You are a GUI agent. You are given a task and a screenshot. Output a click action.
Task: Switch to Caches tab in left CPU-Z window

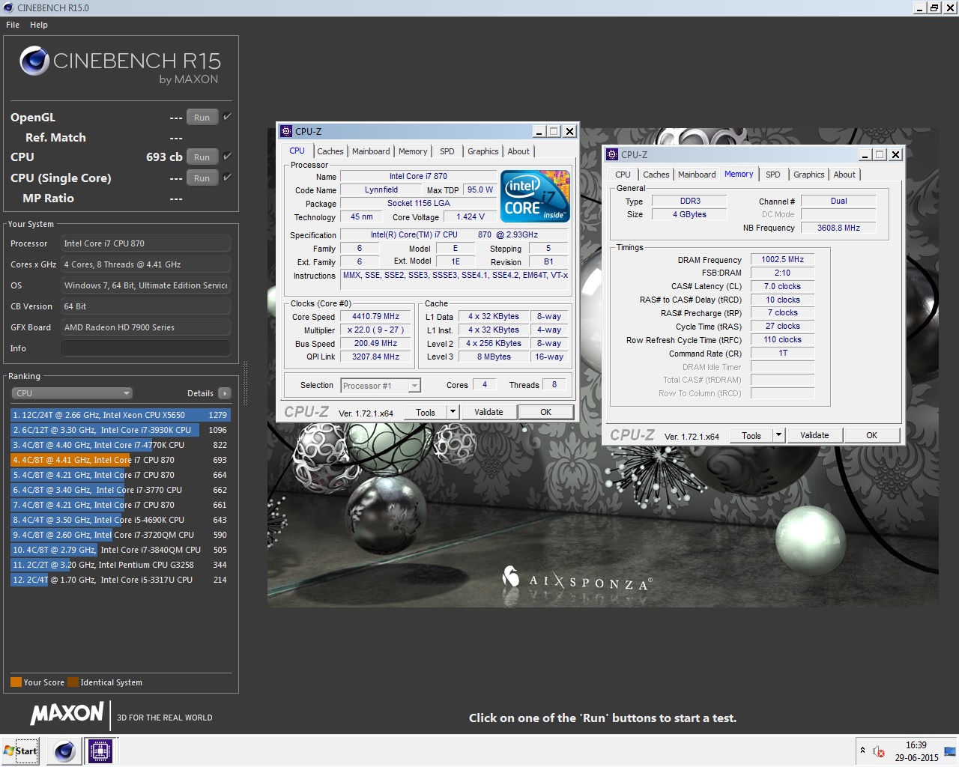point(330,151)
